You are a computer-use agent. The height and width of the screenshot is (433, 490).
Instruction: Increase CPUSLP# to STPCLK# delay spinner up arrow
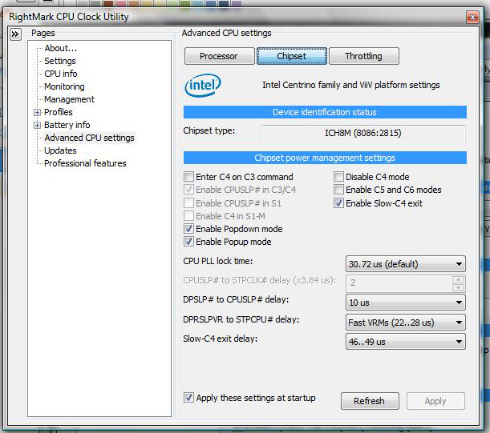[x=458, y=279]
